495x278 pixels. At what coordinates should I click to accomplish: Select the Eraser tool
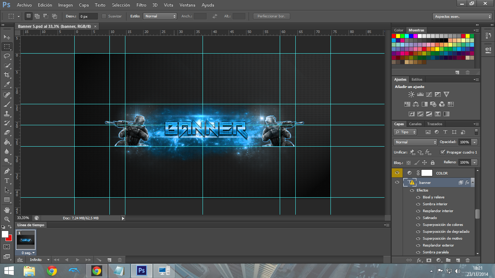7,133
